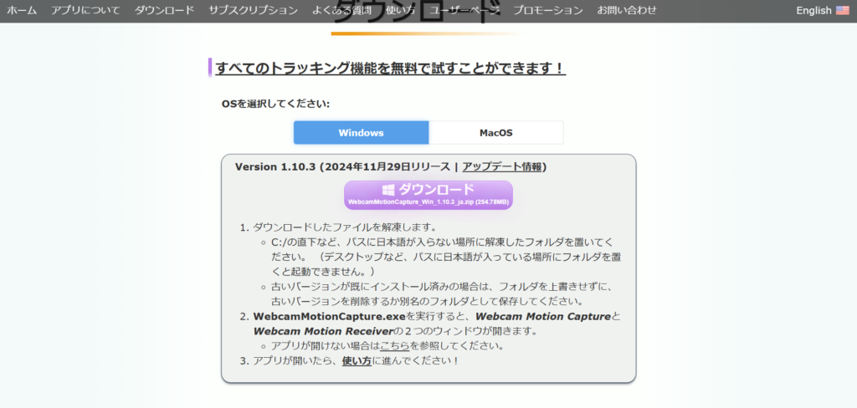Click the US flag icon

point(842,10)
